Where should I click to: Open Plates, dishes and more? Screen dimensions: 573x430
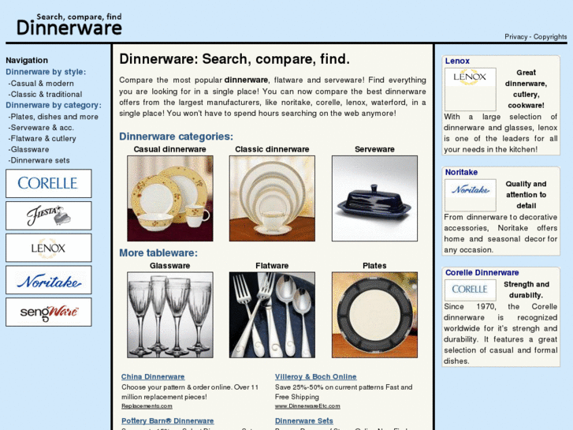(54, 117)
